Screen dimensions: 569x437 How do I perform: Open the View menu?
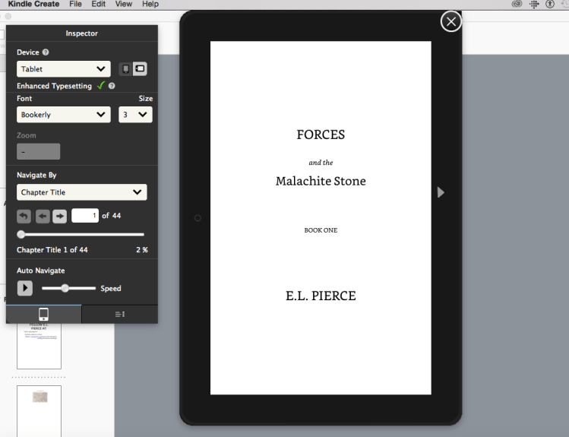[123, 5]
